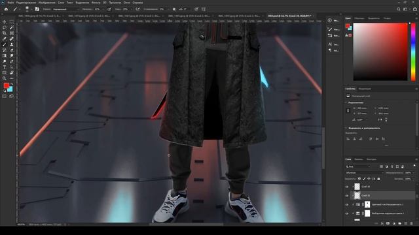Click the Share icon at top right
419x235 pixels.
[415, 9]
